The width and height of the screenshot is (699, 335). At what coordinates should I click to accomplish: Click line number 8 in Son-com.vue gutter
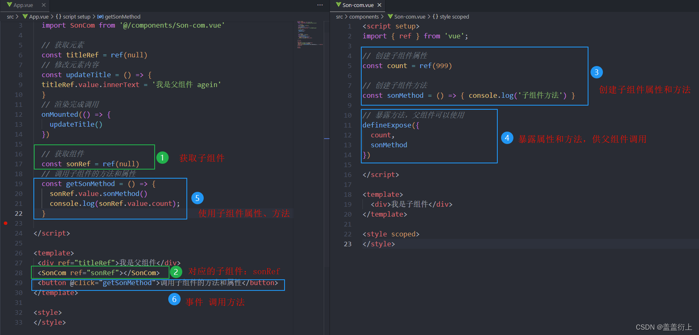coord(350,95)
